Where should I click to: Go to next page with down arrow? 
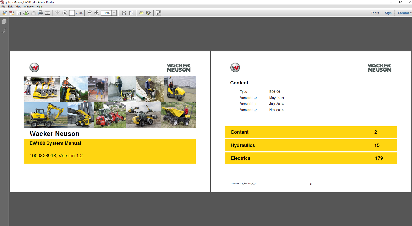click(65, 13)
